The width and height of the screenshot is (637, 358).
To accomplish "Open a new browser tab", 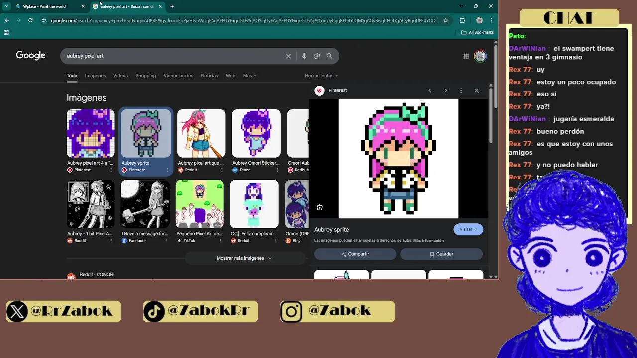I will tap(172, 6).
